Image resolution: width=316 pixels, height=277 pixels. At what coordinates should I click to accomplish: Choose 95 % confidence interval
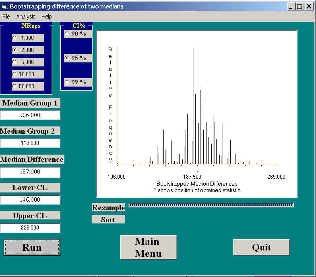pos(67,58)
